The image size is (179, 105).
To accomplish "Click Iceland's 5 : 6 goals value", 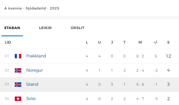I will click(140, 84).
